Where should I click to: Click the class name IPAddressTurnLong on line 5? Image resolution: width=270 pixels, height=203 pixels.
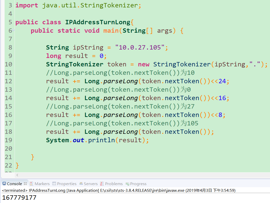[98, 22]
